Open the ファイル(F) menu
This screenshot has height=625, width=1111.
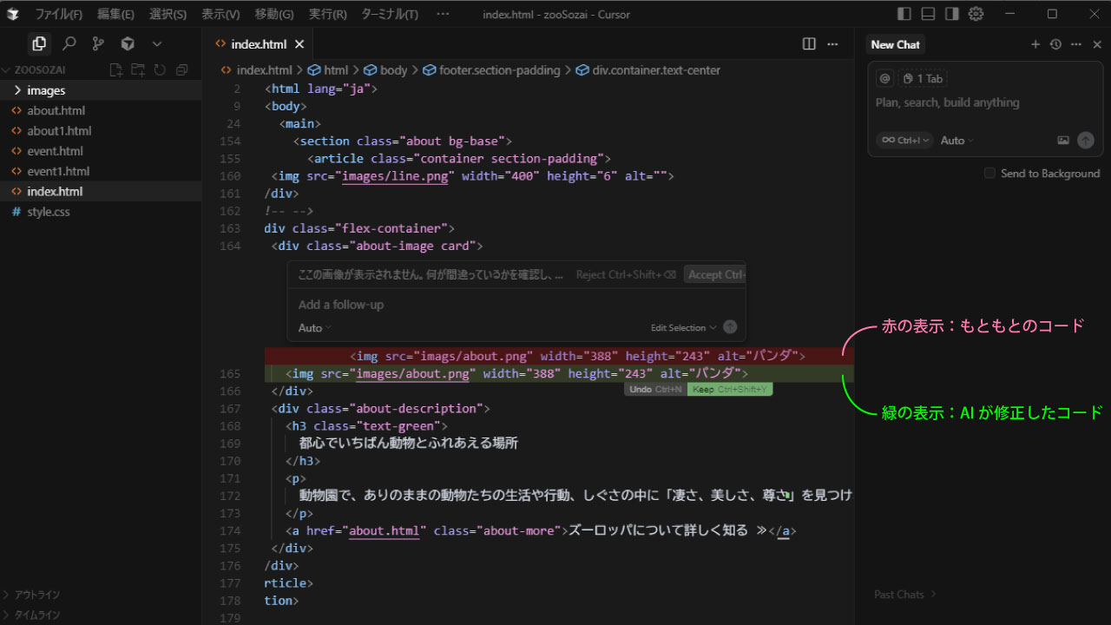point(59,14)
